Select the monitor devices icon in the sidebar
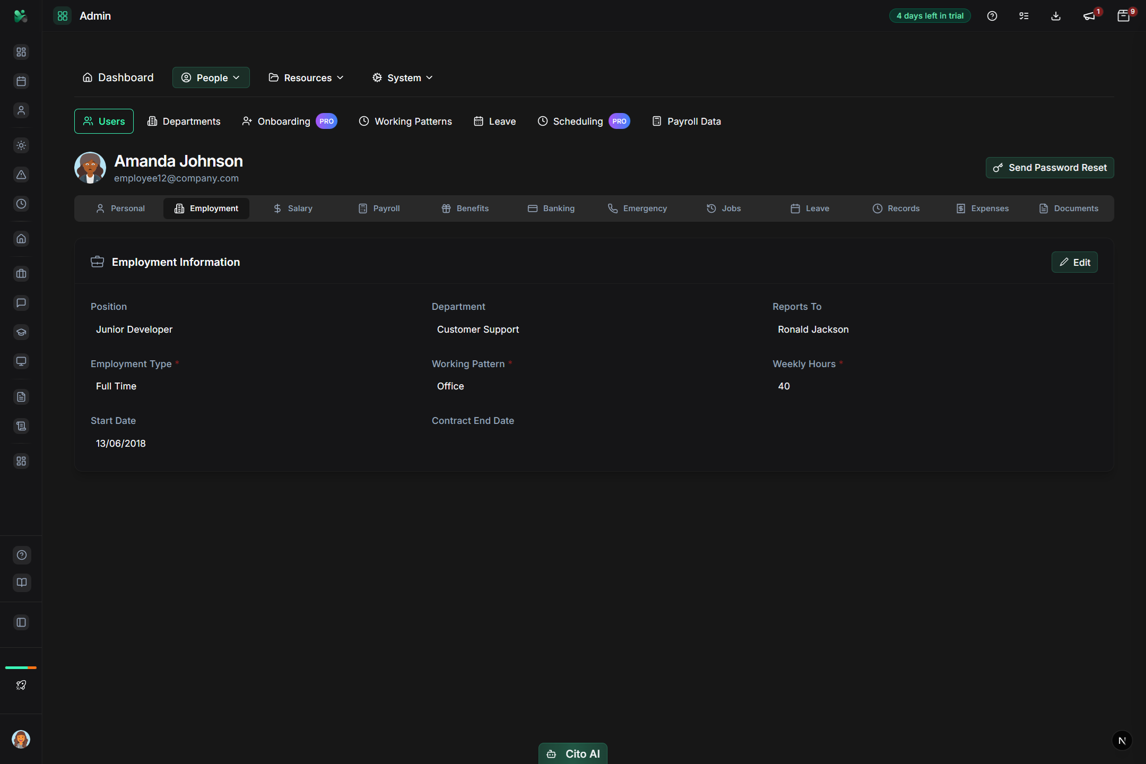 point(21,361)
